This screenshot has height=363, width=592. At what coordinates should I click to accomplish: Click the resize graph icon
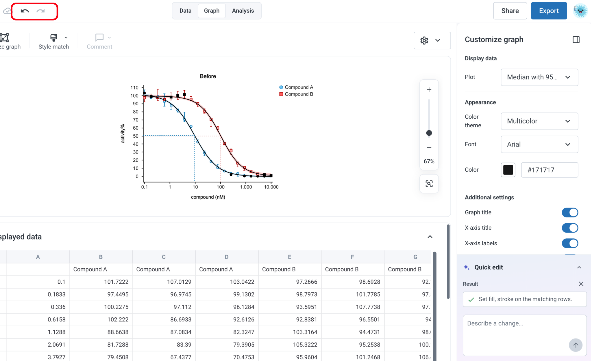tap(5, 38)
